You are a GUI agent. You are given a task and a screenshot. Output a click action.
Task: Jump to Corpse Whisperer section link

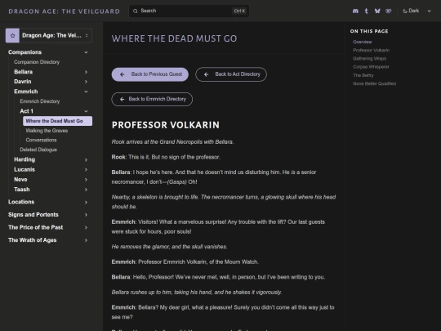point(371,67)
